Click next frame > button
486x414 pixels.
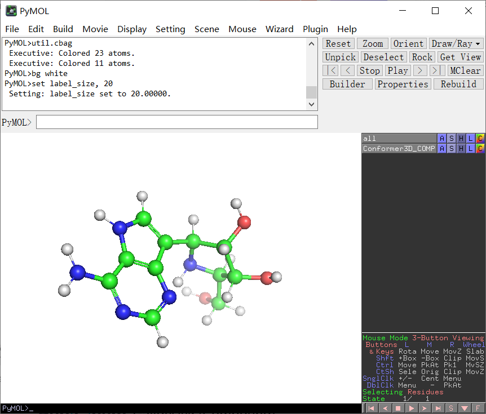[x=420, y=70]
